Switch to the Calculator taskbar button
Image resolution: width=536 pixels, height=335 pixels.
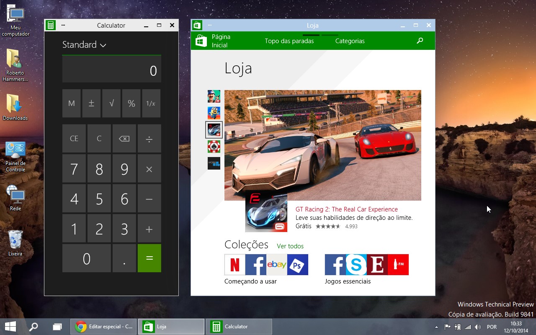239,327
